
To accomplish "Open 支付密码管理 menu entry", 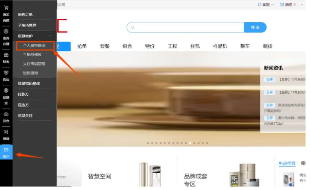I will 34,64.
